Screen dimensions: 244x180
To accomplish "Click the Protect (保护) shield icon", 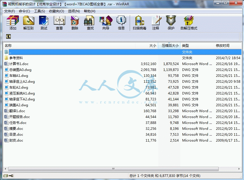I will pyautogui.click(x=171, y=20).
